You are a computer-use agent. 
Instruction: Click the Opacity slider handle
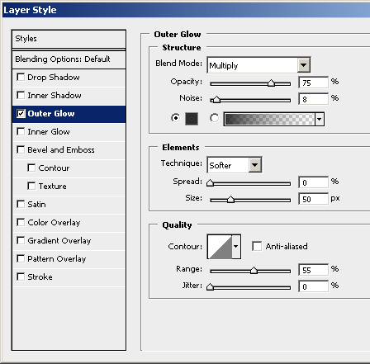pos(271,83)
